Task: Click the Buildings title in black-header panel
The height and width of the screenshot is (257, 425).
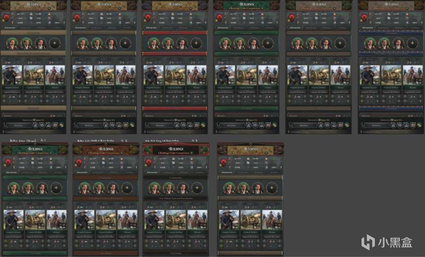Action: tap(176, 149)
